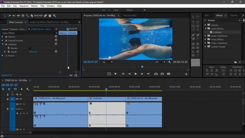Reset the Lowpass effect
The height and width of the screenshot is (138, 245).
[x=56, y=44]
